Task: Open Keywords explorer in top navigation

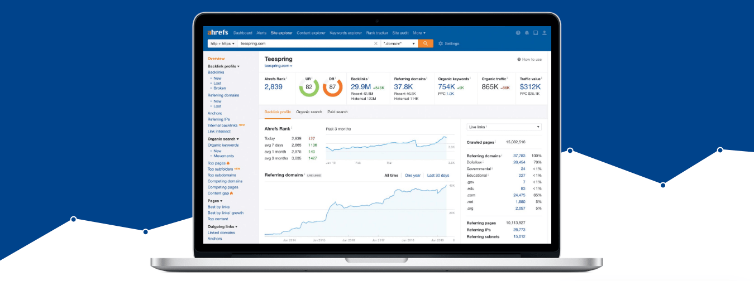Action: coord(346,33)
